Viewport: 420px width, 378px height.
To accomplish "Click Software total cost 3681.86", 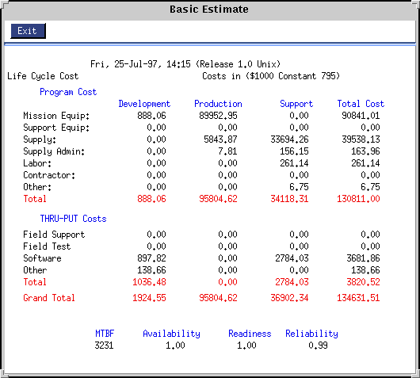I will [363, 258].
